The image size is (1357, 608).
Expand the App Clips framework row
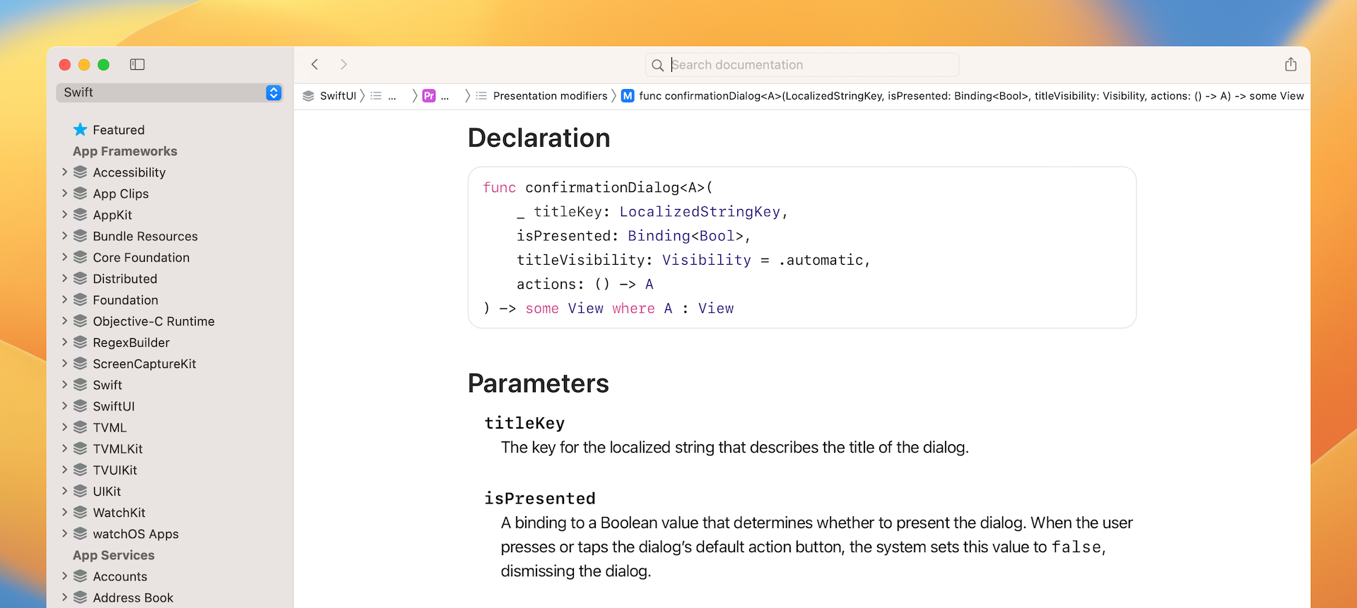(64, 193)
